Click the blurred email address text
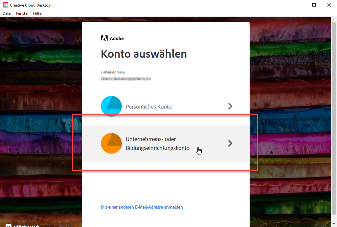Image resolution: width=337 pixels, height=227 pixels. coord(125,79)
